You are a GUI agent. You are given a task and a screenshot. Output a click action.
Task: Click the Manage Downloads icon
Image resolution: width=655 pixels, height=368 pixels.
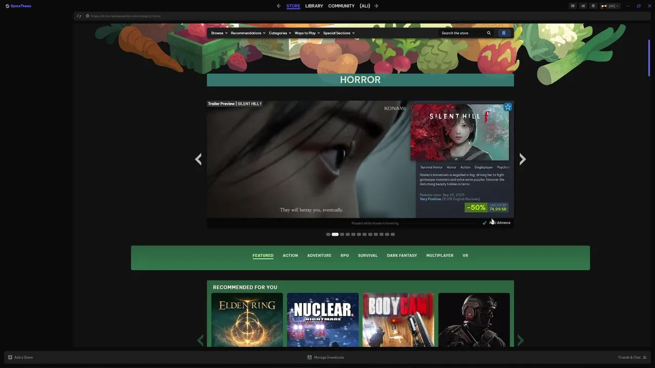[x=310, y=357]
